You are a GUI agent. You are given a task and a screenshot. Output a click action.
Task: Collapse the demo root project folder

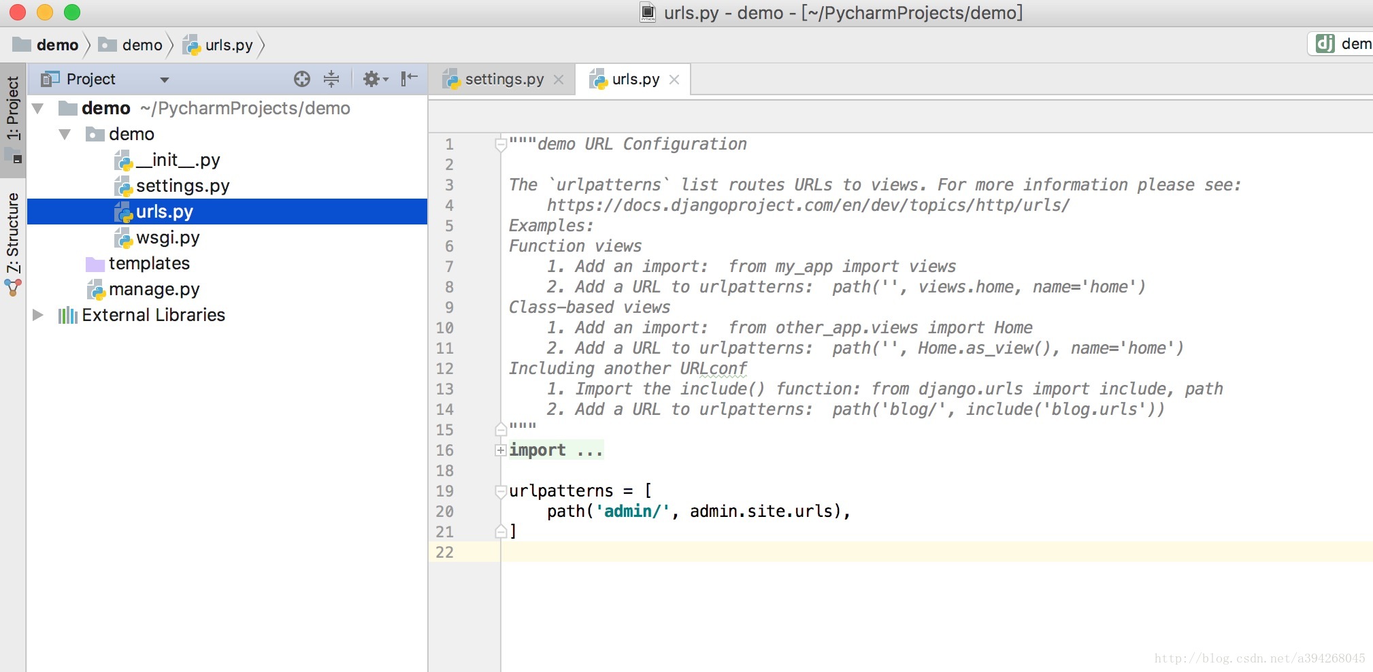[x=38, y=108]
